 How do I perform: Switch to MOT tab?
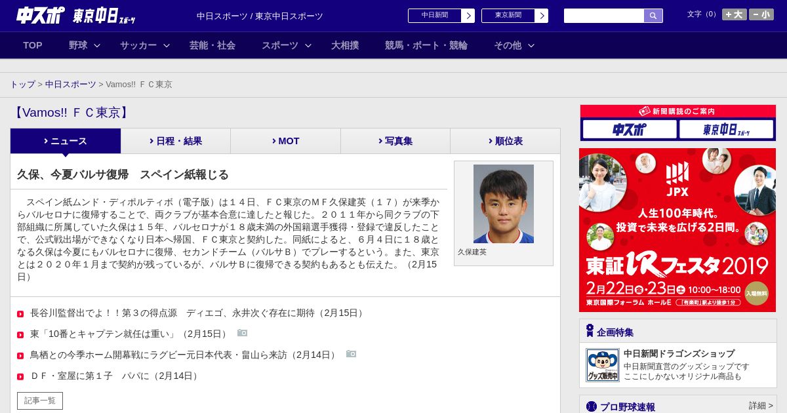coord(285,141)
